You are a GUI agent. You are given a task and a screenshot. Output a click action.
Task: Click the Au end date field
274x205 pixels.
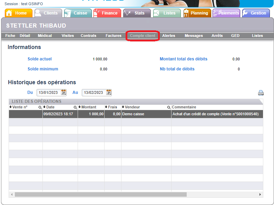coord(94,92)
